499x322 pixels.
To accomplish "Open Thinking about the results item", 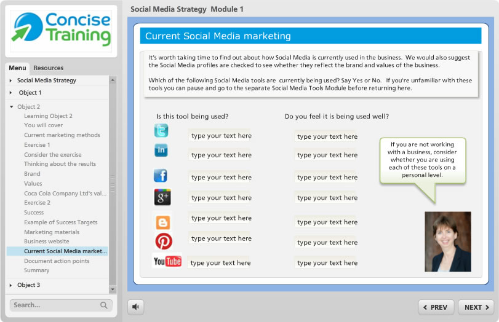I will point(60,164).
